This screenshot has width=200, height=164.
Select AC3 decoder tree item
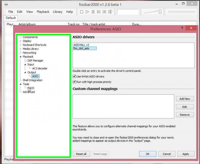click(x=40, y=68)
